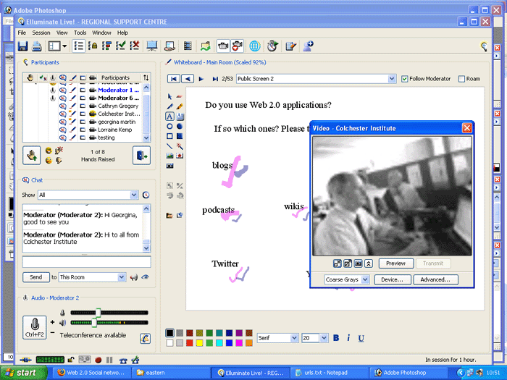Viewport: 507px width, 380px height.
Task: Open the layout dropdown arrow in toolbar
Action: (x=64, y=46)
